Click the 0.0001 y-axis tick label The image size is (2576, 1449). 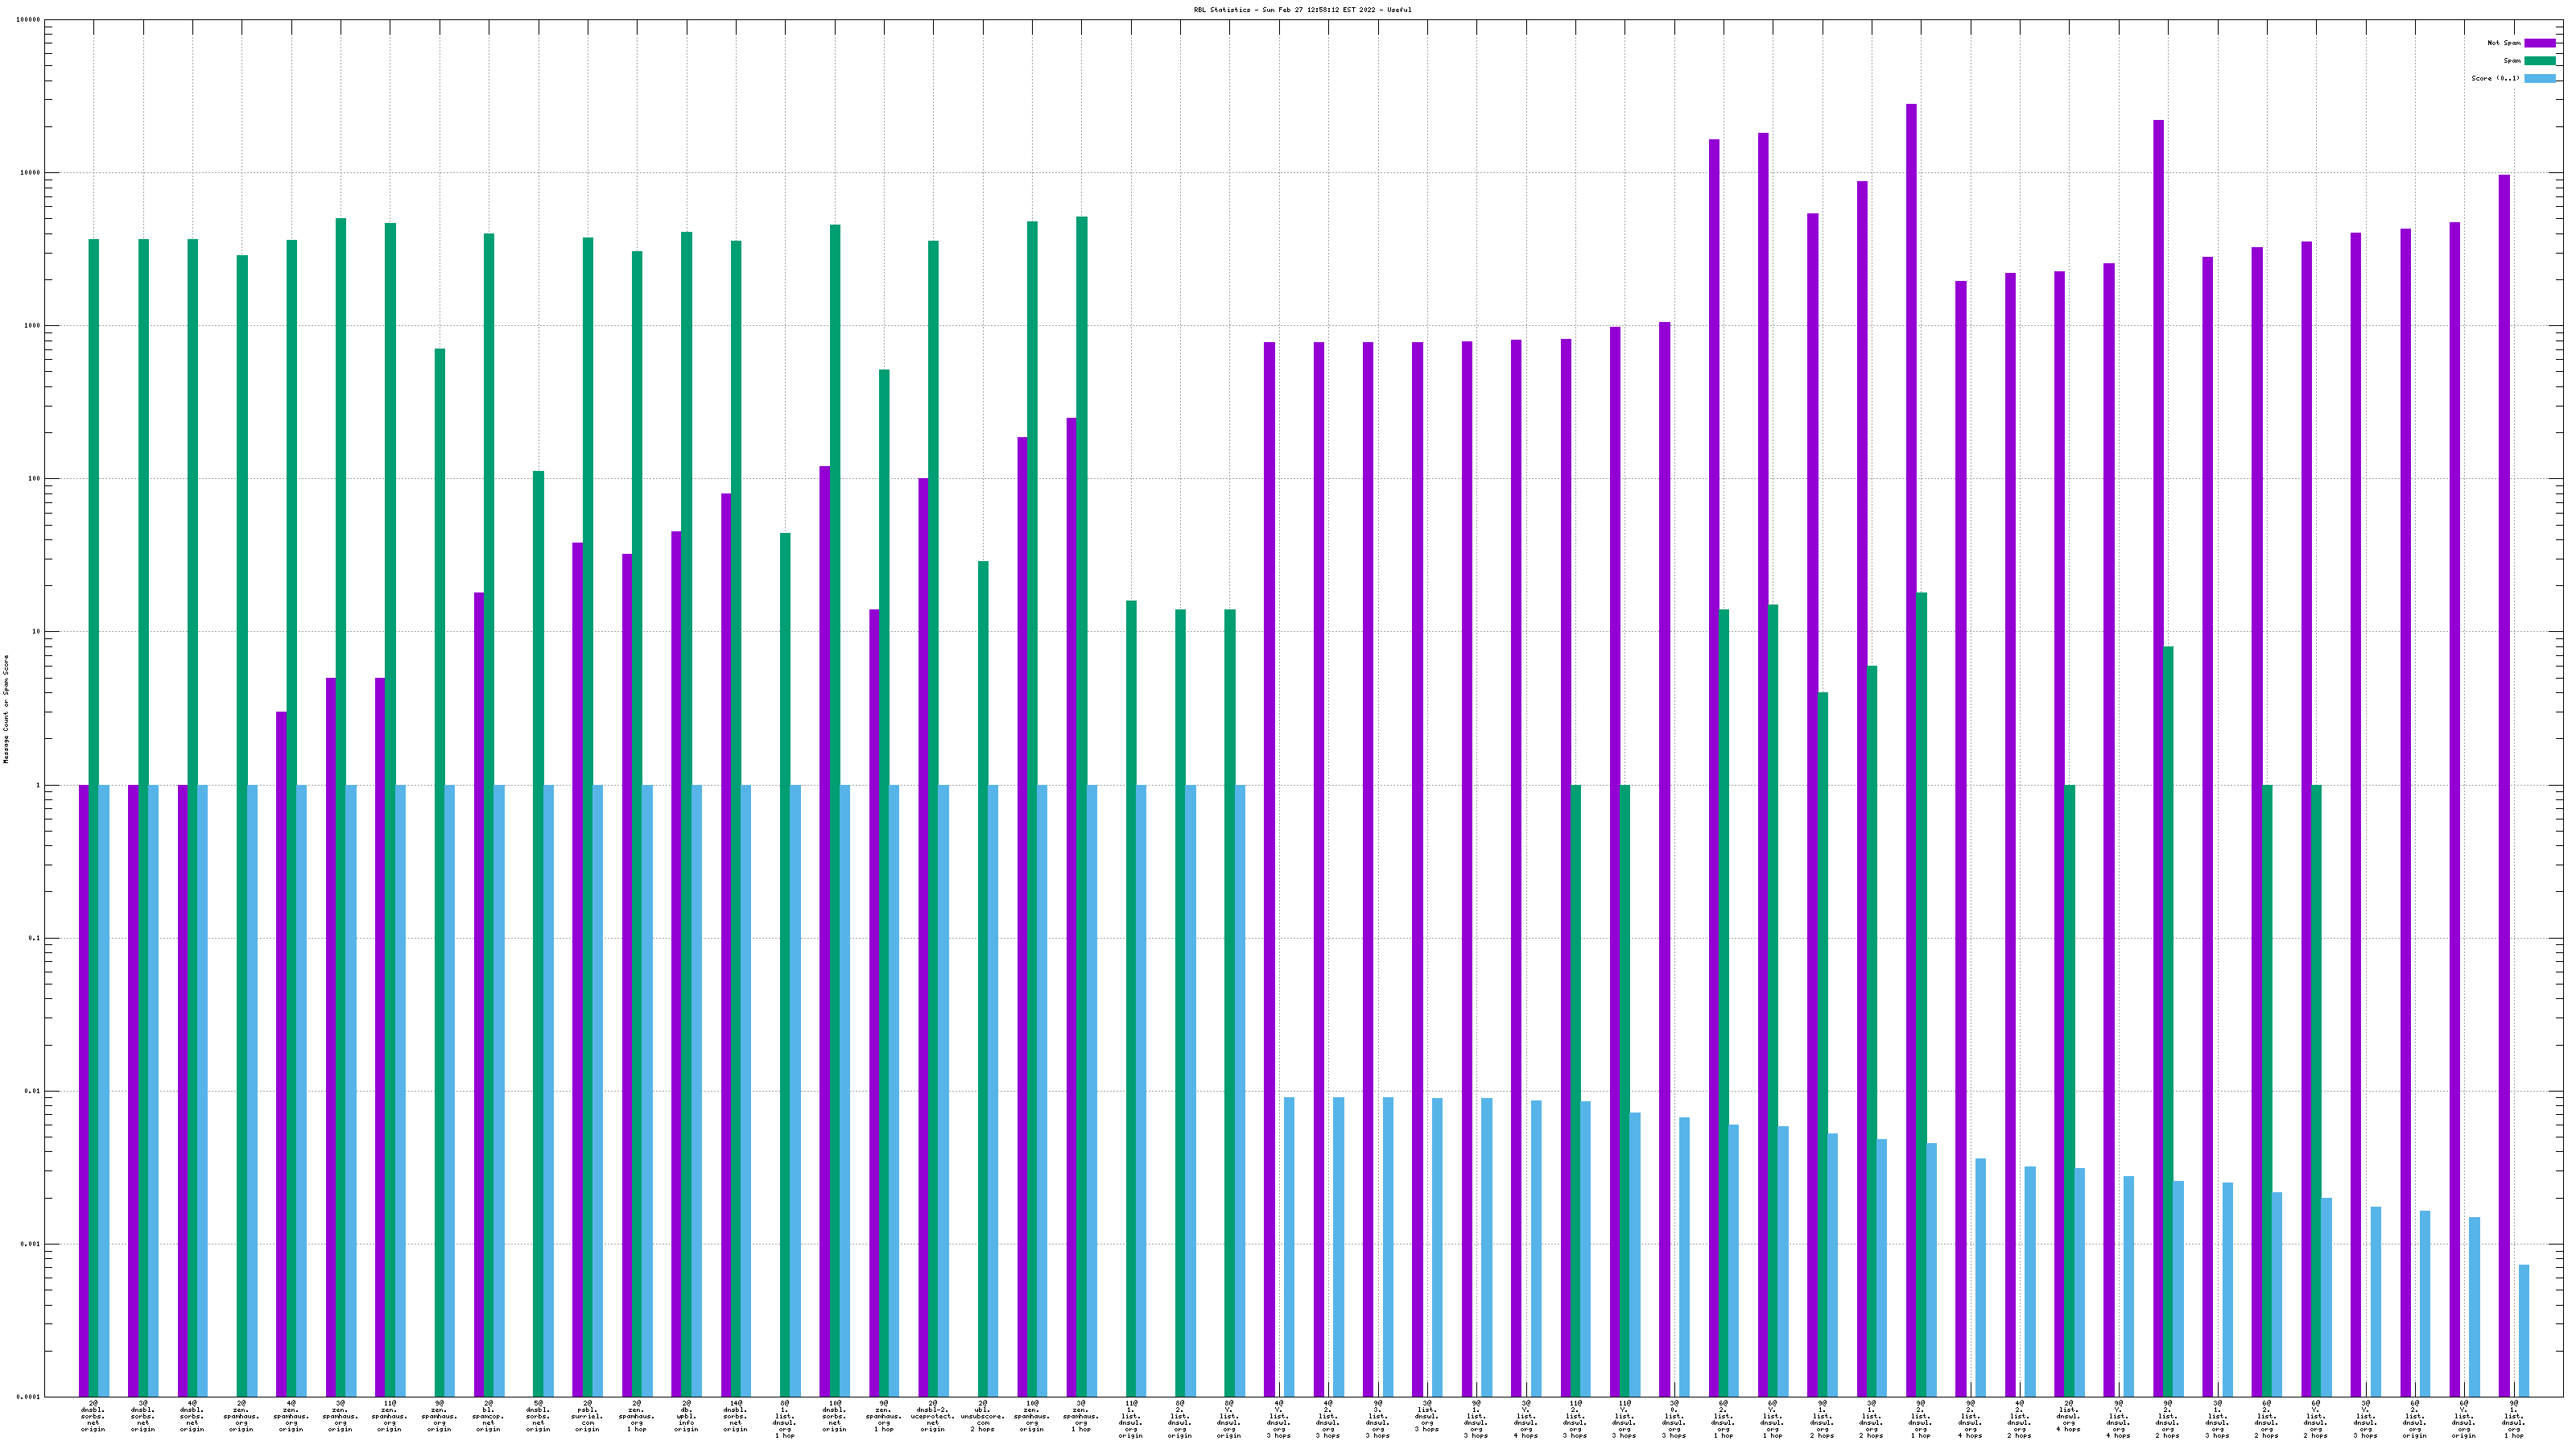click(28, 1397)
